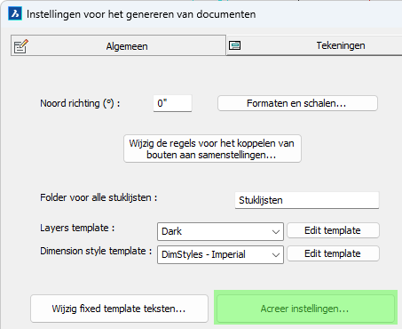Click the dialog title Instellingen voor het genereren
Screen dimensions: 402x329
(141, 14)
